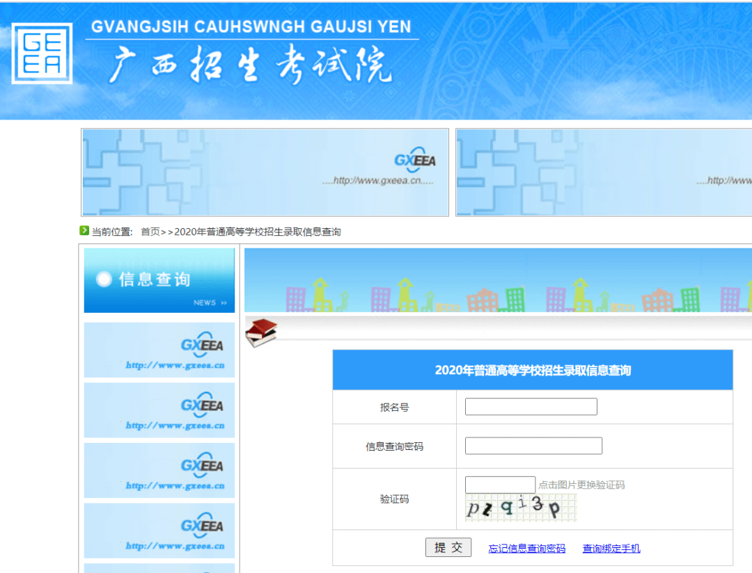
Task: Click the right top banner image
Action: pos(604,172)
